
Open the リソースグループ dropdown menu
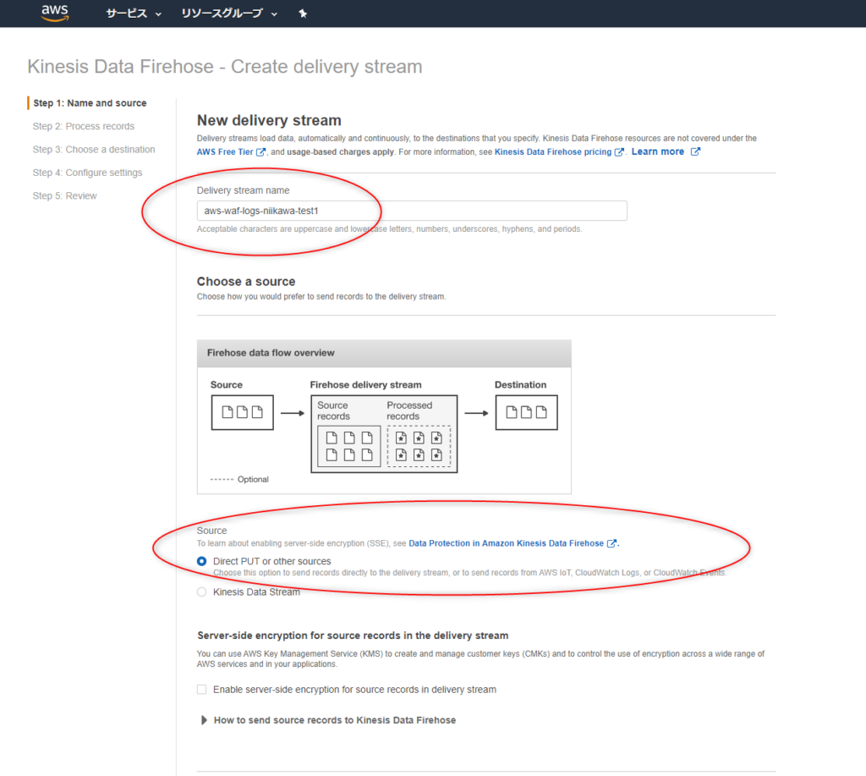pos(228,14)
